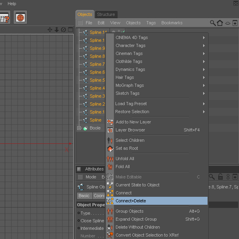
Task: Expand MoGraph Tags submenu arrow
Action: click(204, 85)
